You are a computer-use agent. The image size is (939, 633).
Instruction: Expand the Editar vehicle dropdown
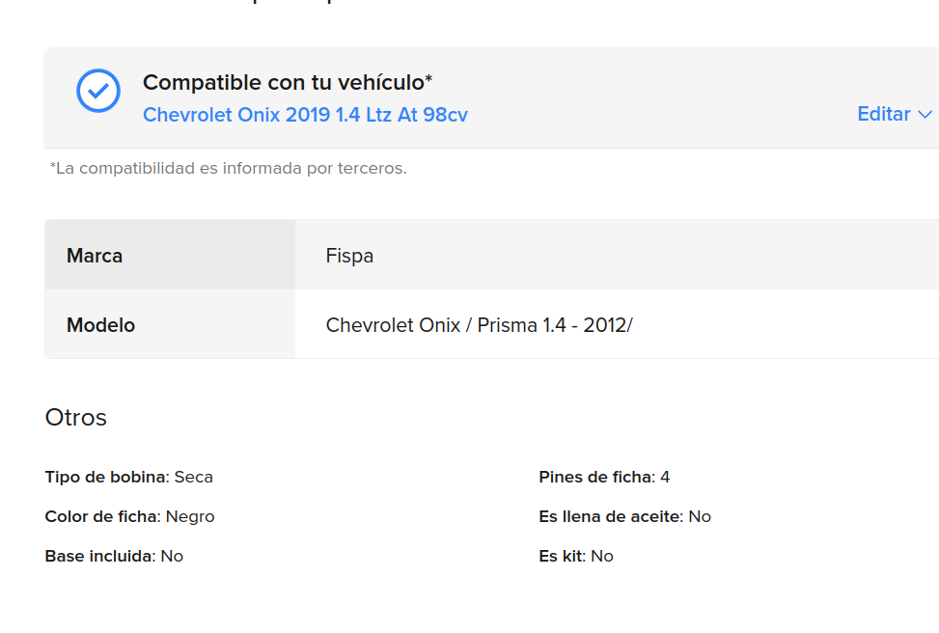(895, 114)
